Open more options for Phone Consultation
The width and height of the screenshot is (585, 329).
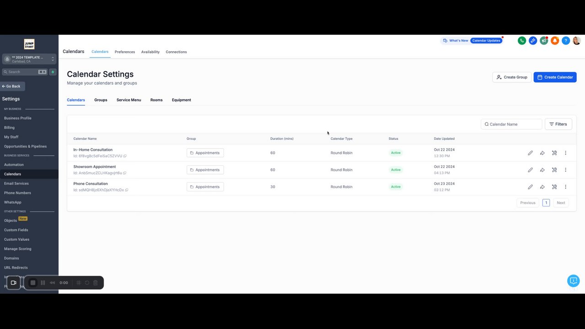point(565,187)
